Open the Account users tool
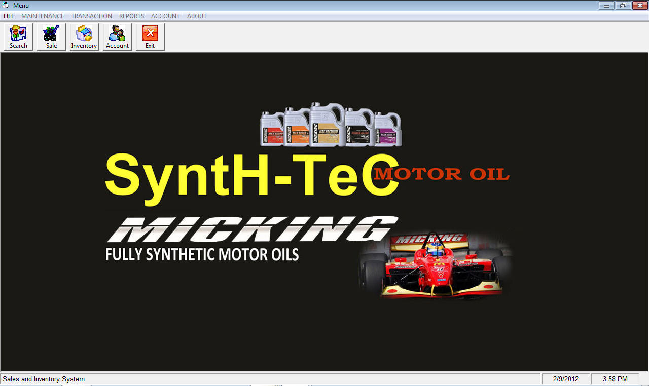The width and height of the screenshot is (649, 386). tap(117, 37)
